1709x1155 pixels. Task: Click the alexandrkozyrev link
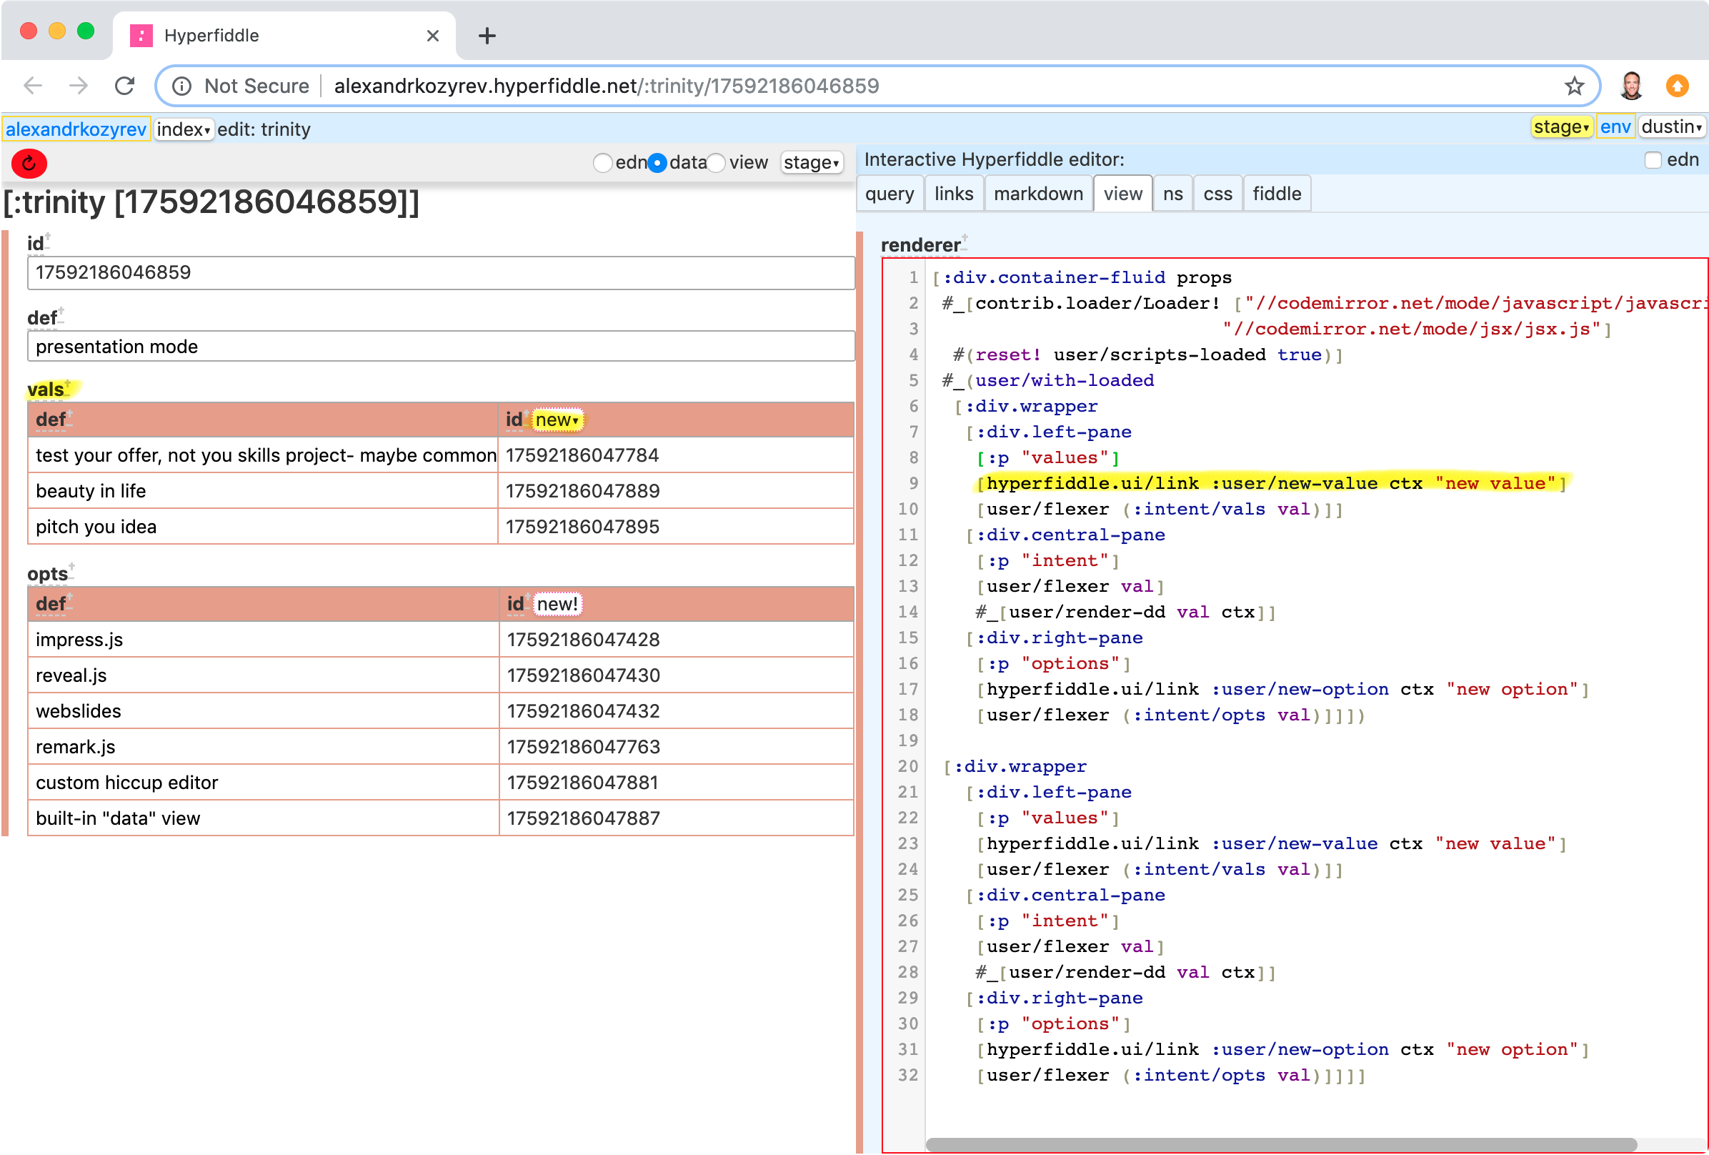coord(76,129)
